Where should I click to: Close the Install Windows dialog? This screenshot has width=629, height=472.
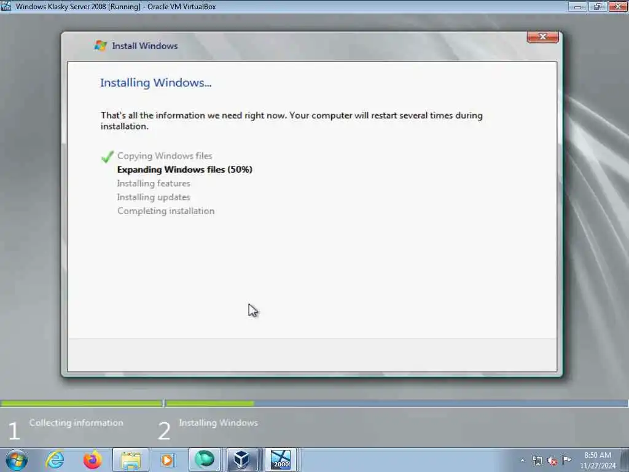pos(543,37)
